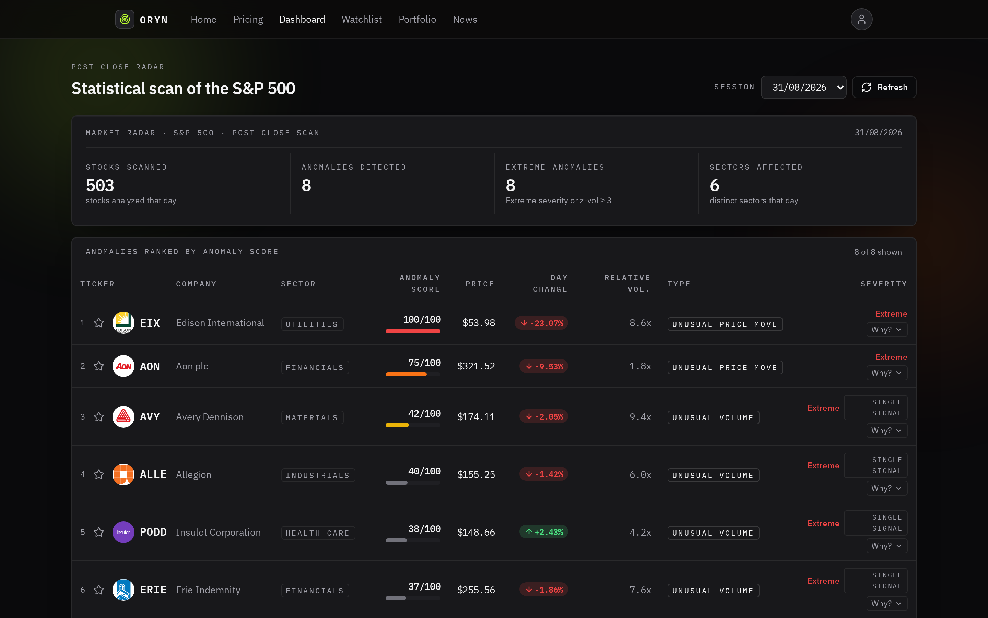The height and width of the screenshot is (618, 988).
Task: Click the Health Care sector tag
Action: 318,533
